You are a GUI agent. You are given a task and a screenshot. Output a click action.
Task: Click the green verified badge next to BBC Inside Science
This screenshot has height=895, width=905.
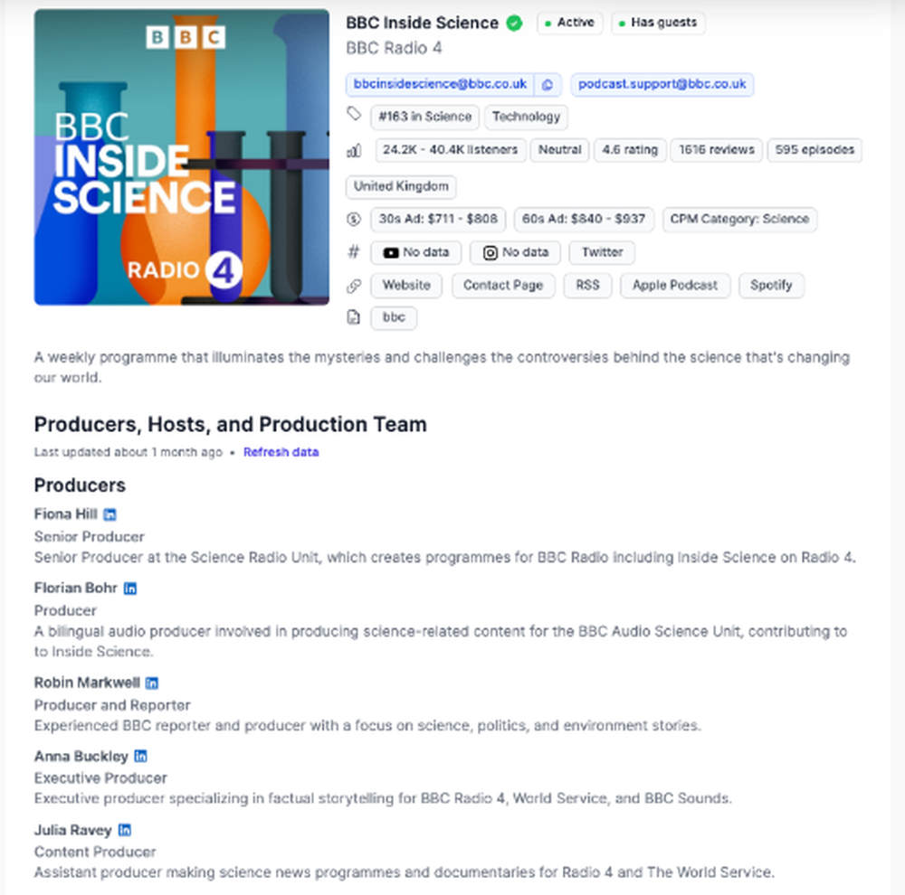514,24
